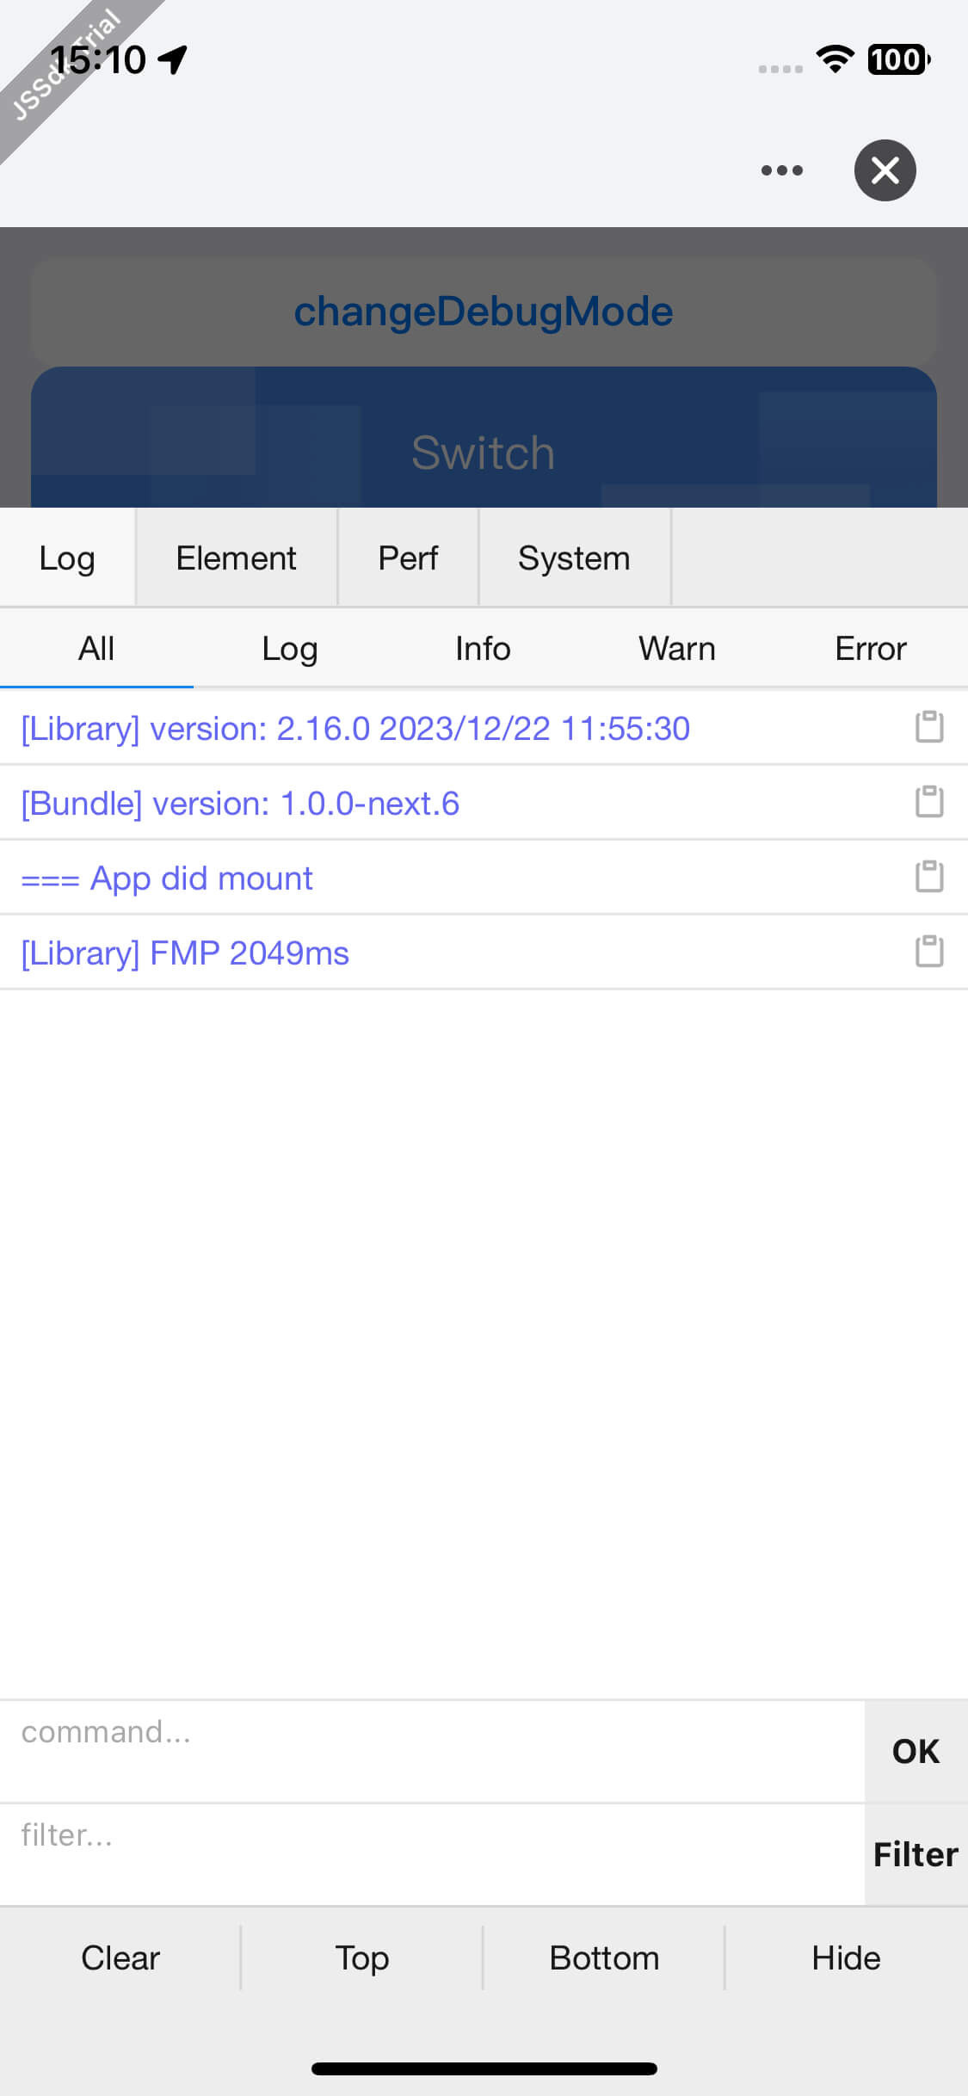Switch to the Perf tab
The width and height of the screenshot is (968, 2096).
click(408, 558)
